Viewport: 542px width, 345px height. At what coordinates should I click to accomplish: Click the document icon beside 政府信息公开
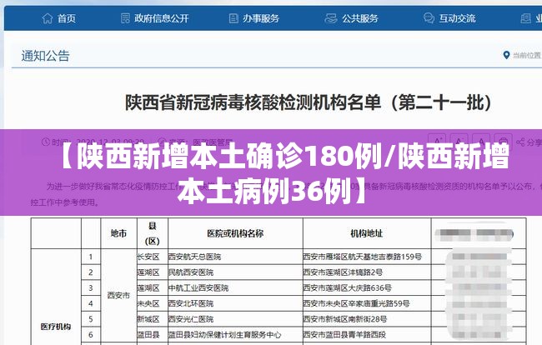[125, 18]
